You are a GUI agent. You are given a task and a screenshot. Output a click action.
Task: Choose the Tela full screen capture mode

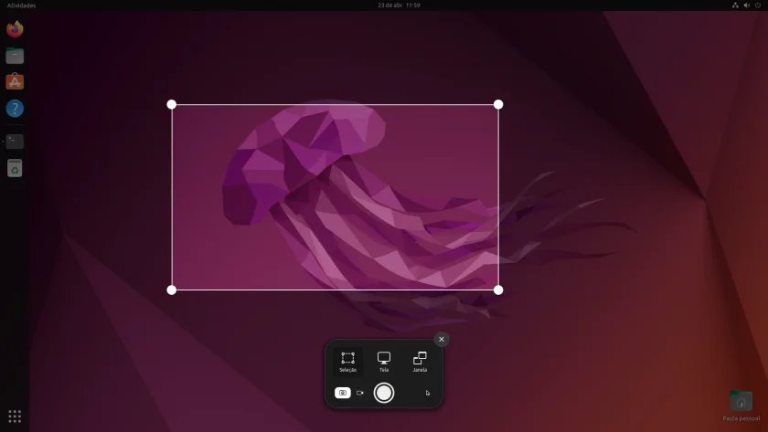click(384, 362)
